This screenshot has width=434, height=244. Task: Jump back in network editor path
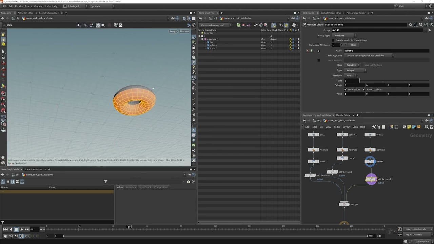pyautogui.click(x=304, y=121)
